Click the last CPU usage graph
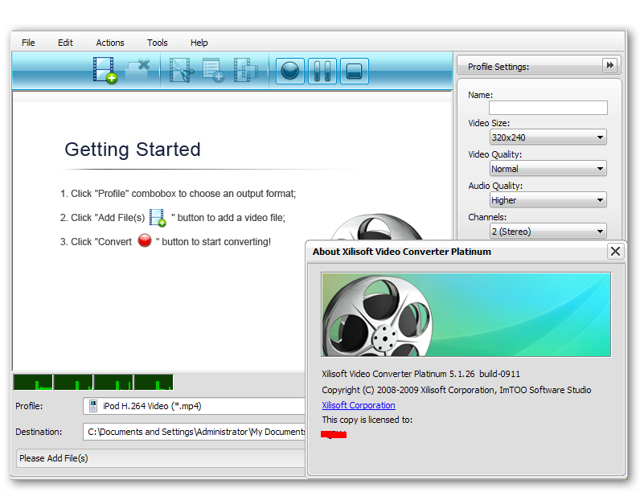 pyautogui.click(x=154, y=382)
